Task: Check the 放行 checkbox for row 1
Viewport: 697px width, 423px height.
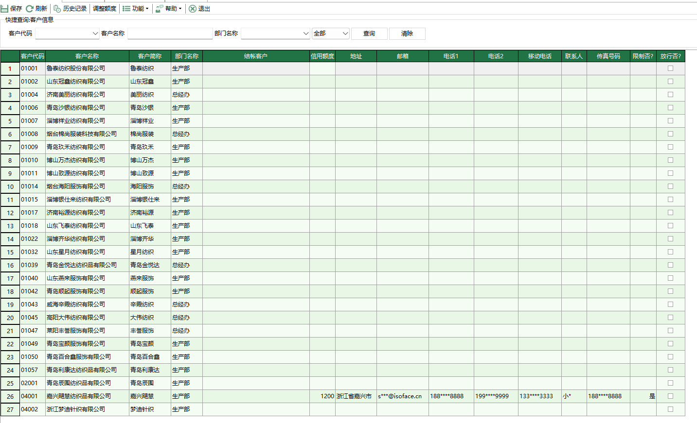Action: [x=670, y=68]
